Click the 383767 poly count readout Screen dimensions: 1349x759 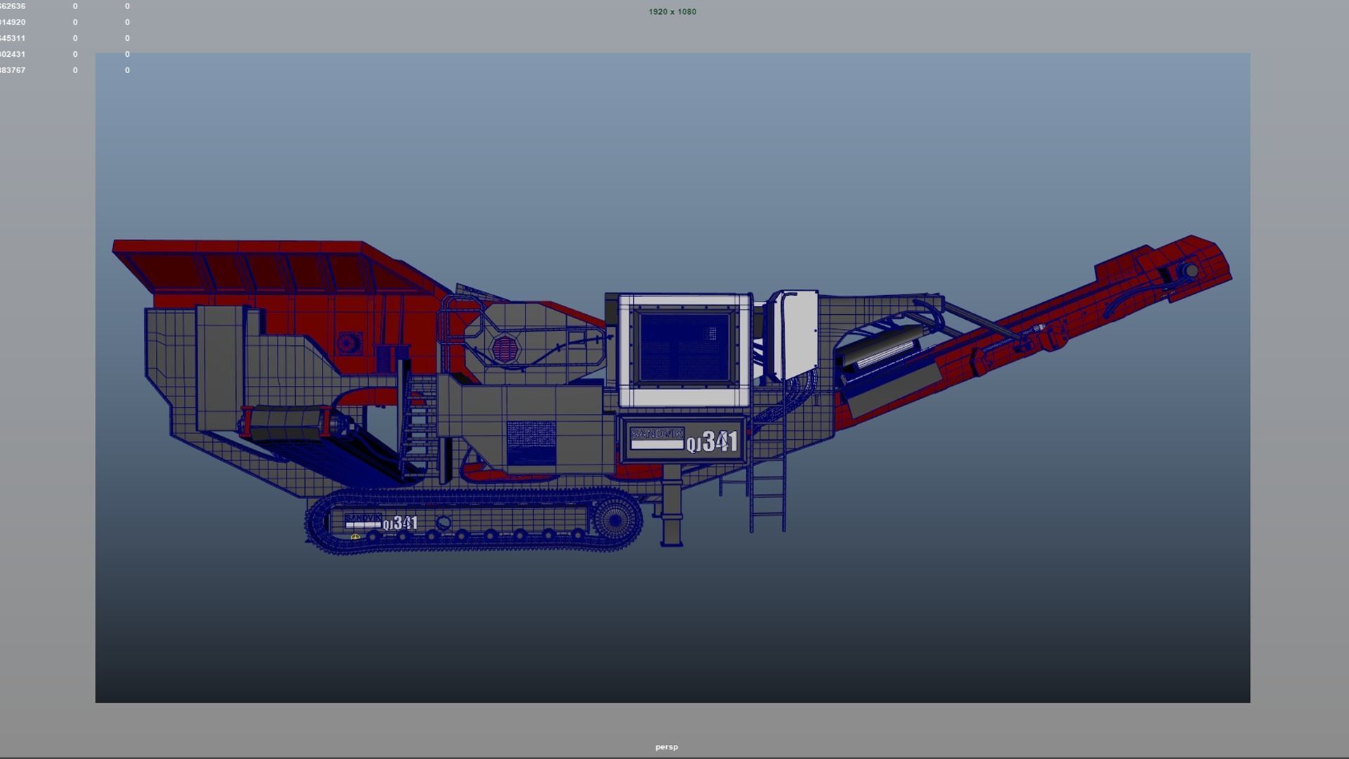tap(13, 70)
